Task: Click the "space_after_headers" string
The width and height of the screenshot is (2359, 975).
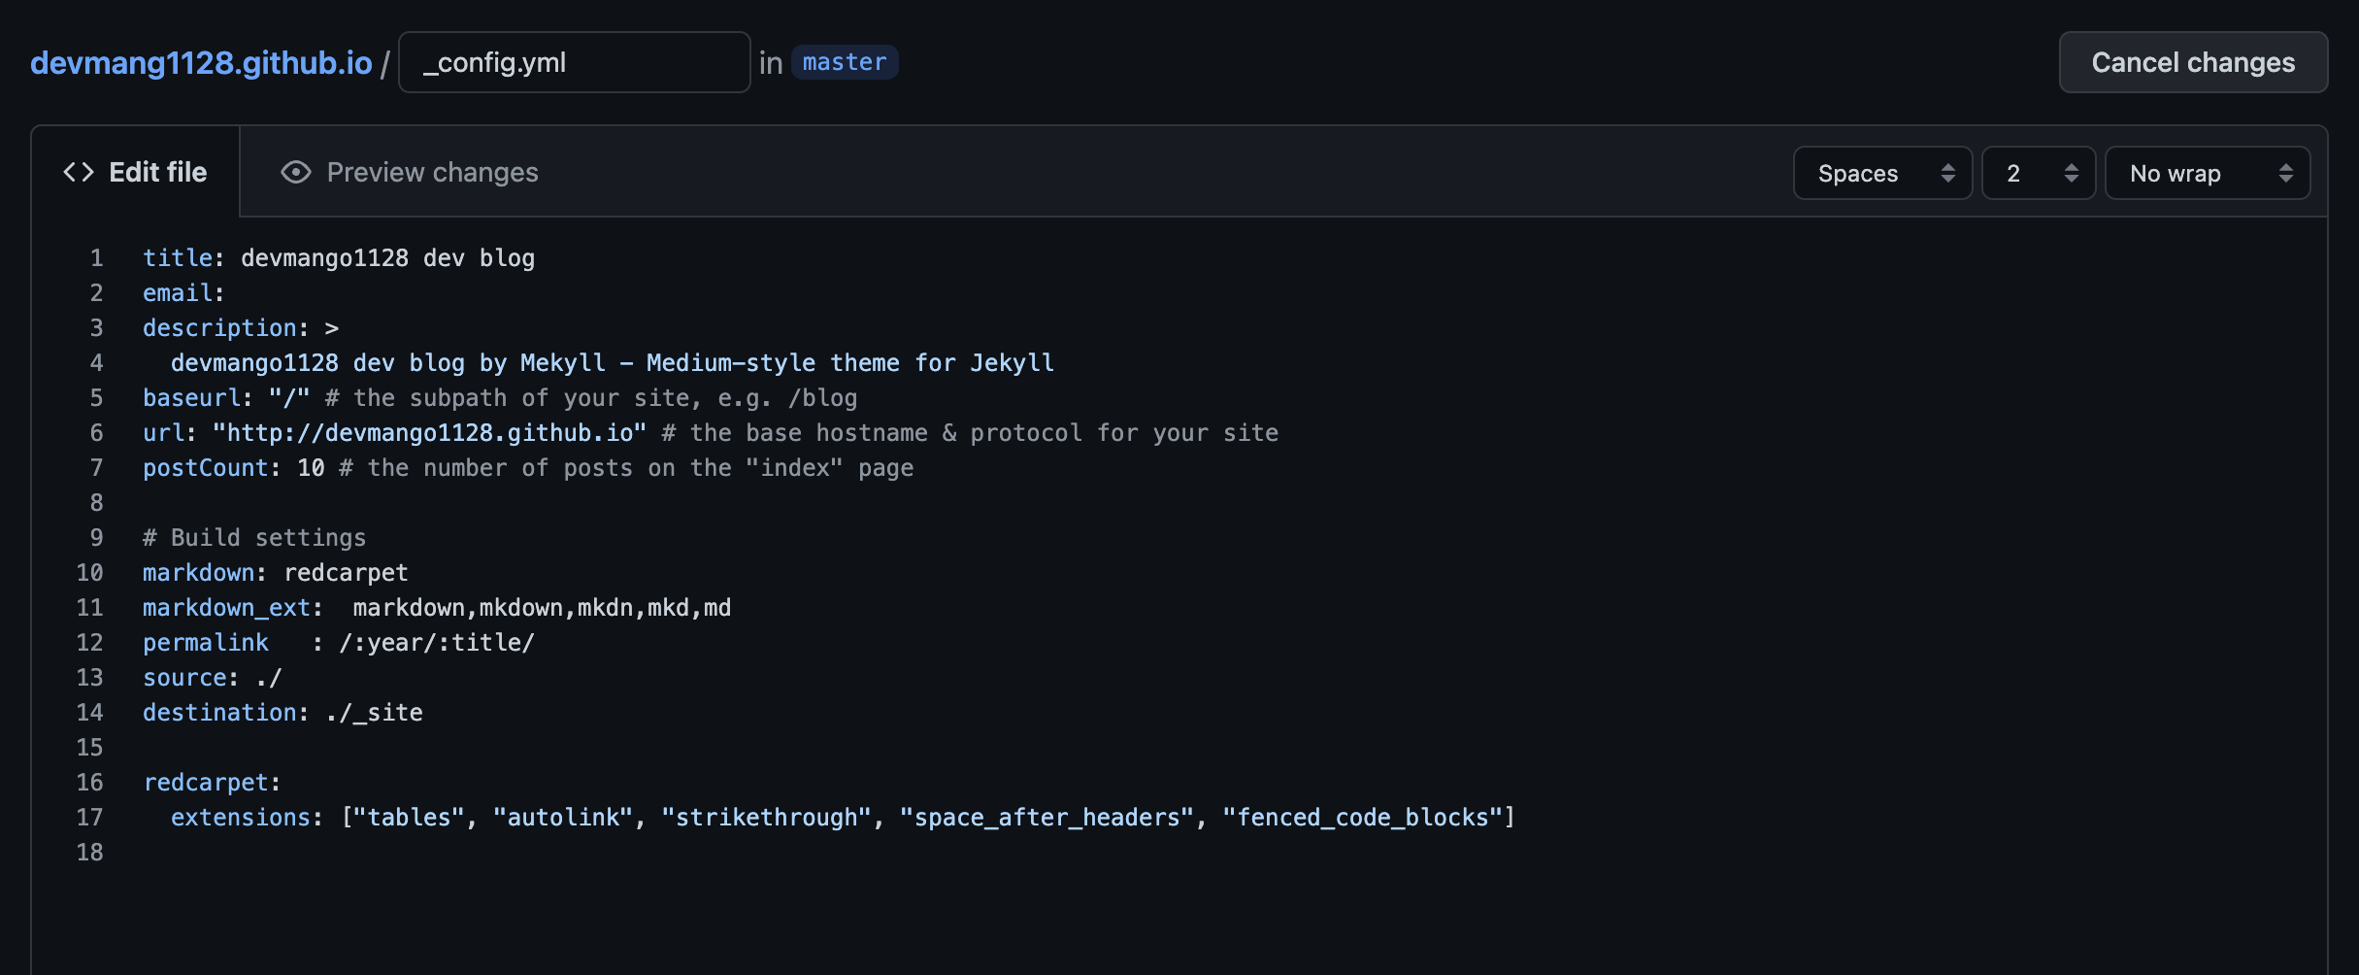Action: coord(1047,817)
